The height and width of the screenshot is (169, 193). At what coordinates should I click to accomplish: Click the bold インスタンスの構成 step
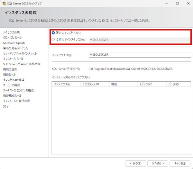[x=14, y=80]
